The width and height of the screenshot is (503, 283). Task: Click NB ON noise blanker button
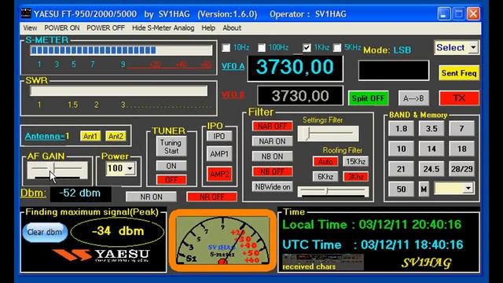(x=272, y=156)
